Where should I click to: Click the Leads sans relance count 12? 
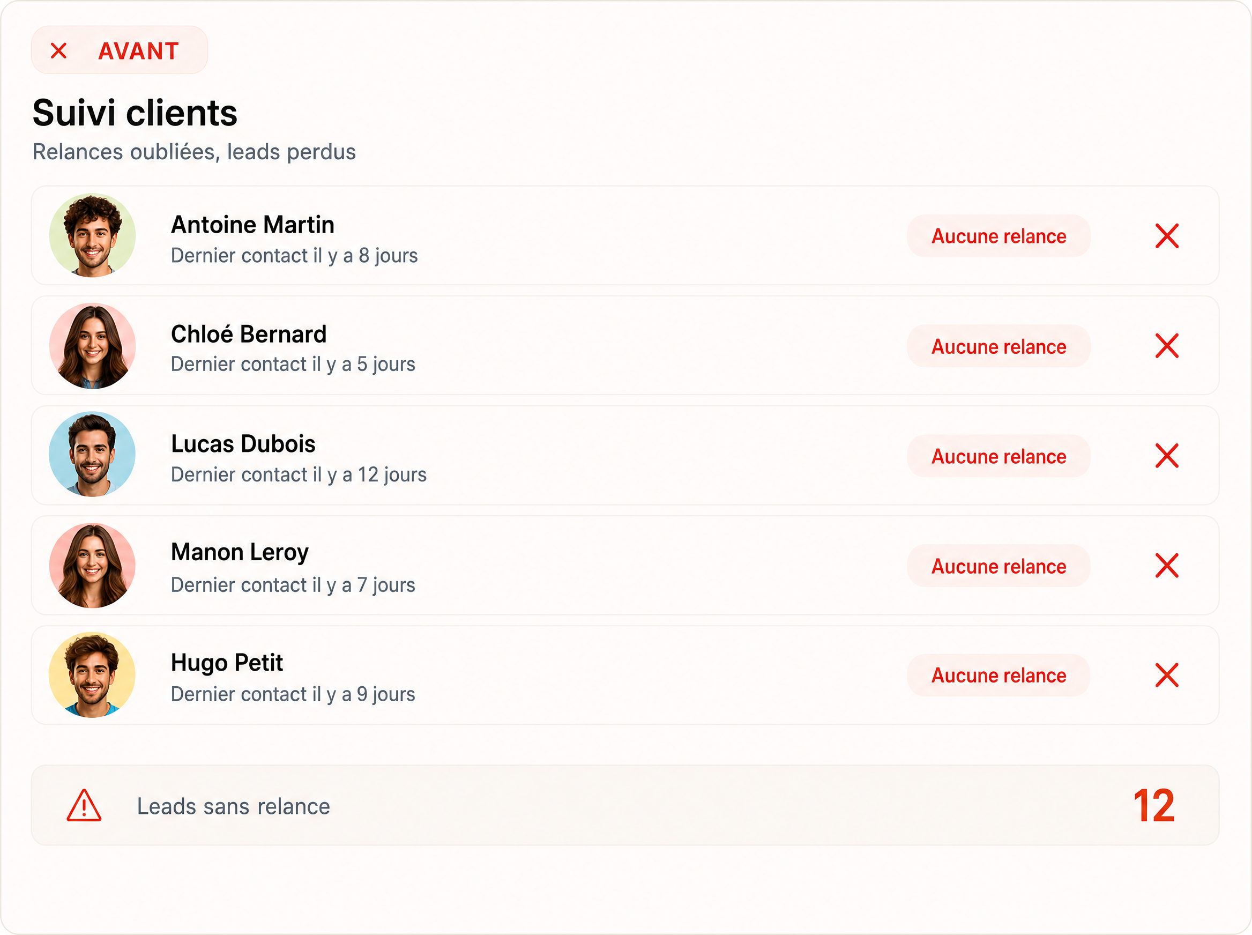pos(1154,805)
